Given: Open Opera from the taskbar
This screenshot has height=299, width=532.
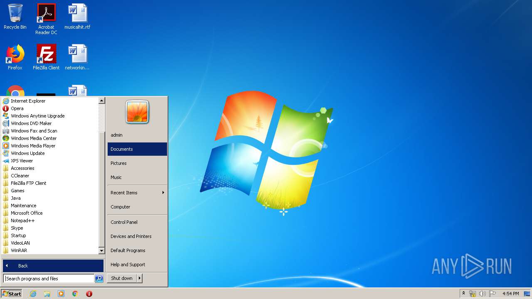Looking at the screenshot, I should coord(89,294).
